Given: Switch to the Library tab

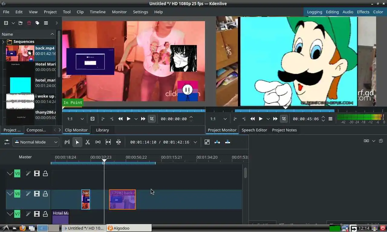Looking at the screenshot, I should pyautogui.click(x=102, y=130).
